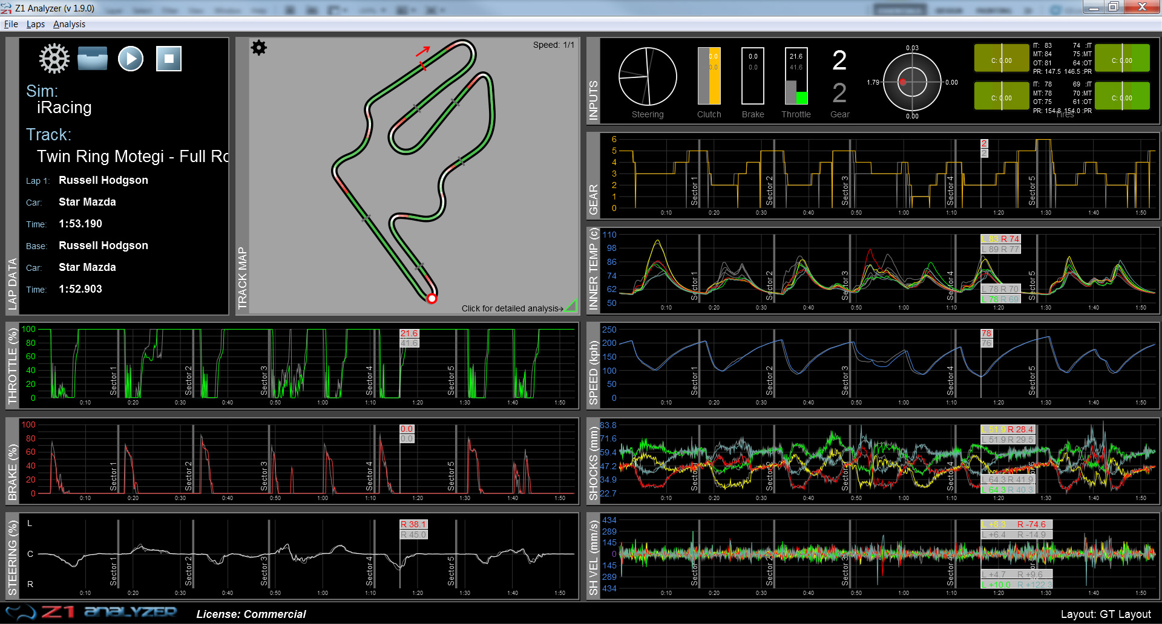This screenshot has height=624, width=1162.
Task: Click the INNER TEMP graph label
Action: 593,270
